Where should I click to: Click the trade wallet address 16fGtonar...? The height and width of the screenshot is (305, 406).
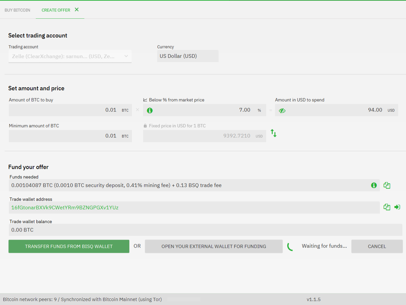click(x=65, y=208)
